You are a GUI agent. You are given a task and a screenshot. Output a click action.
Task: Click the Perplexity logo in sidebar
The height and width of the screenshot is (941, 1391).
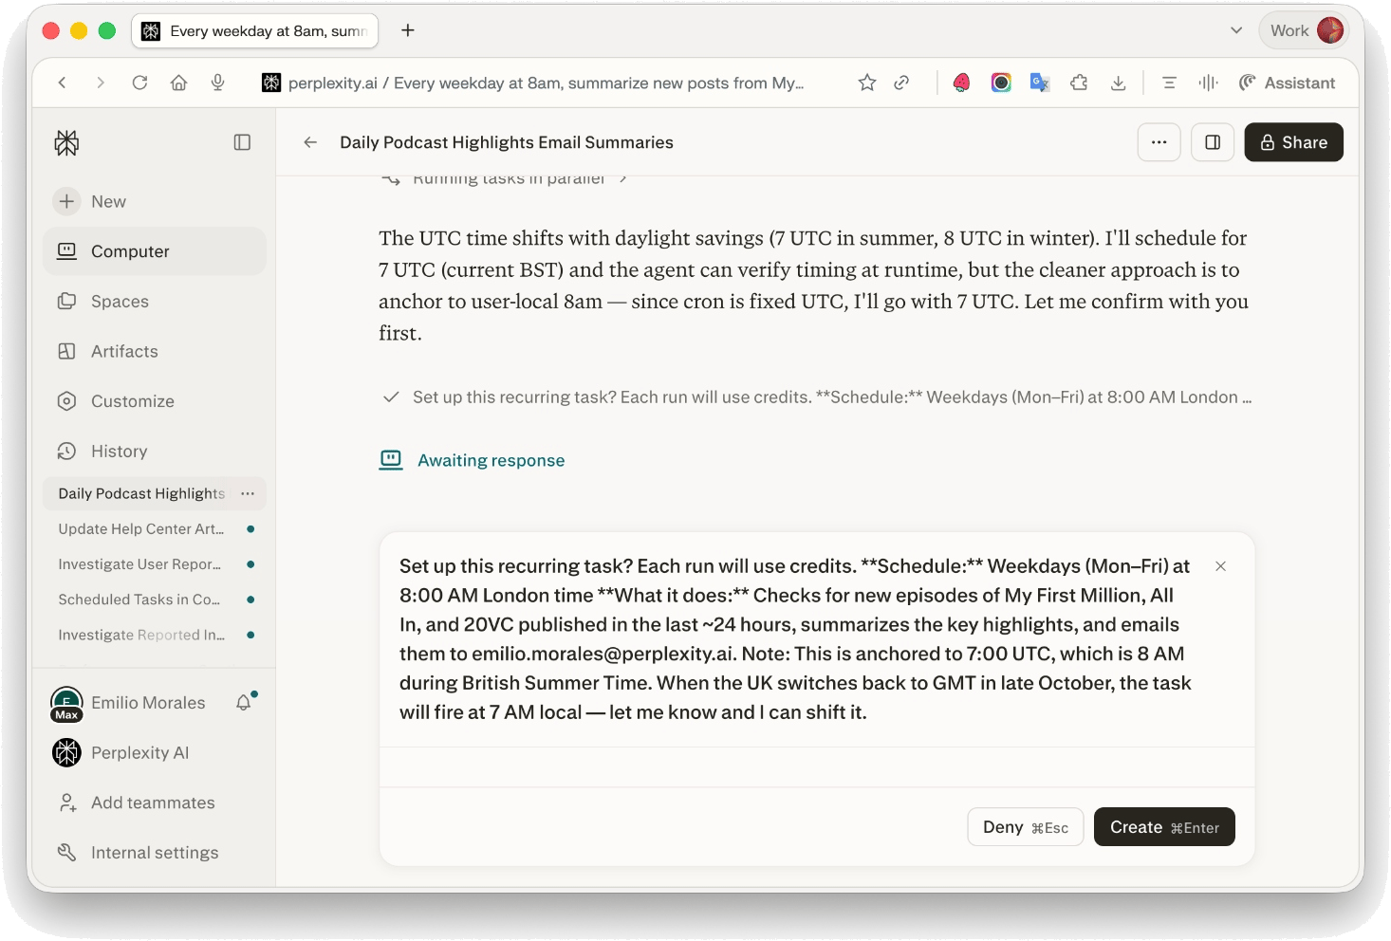point(66,142)
